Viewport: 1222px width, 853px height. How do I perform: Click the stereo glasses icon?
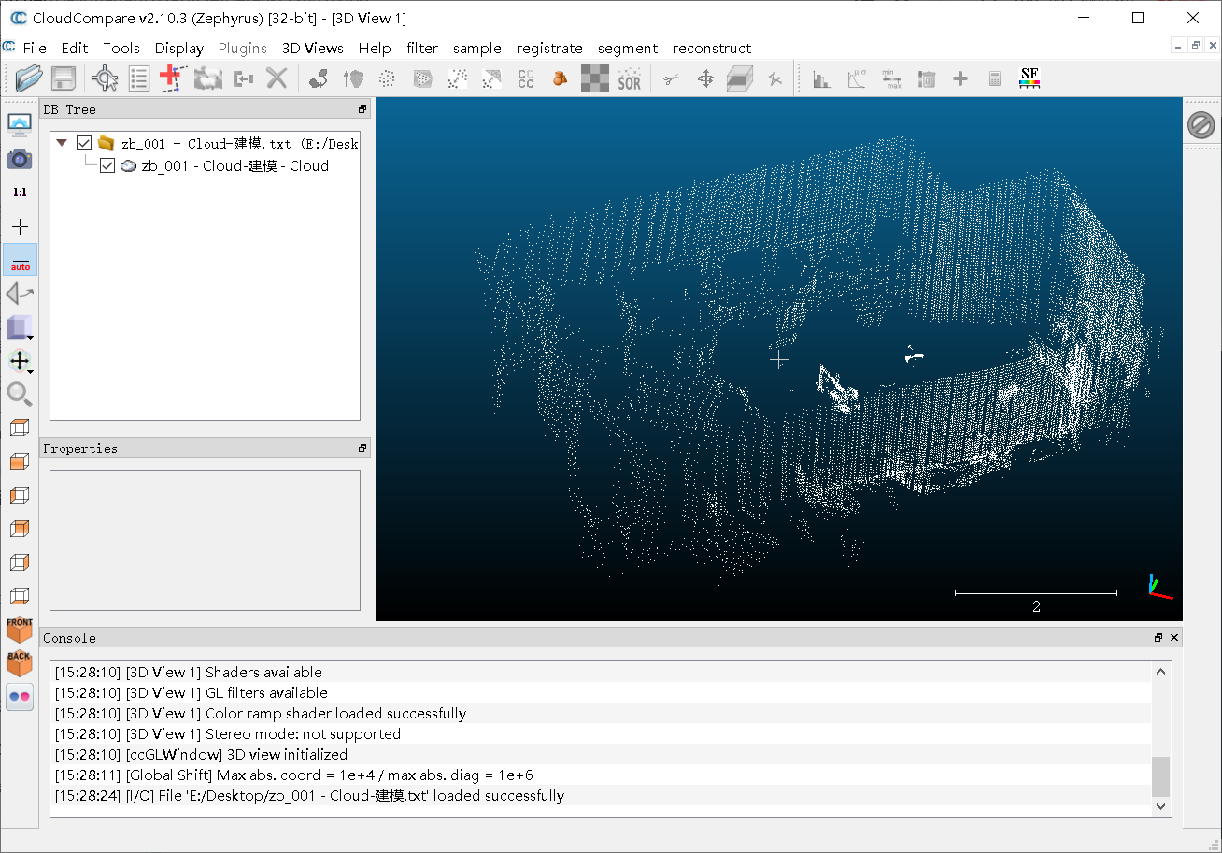coord(20,697)
